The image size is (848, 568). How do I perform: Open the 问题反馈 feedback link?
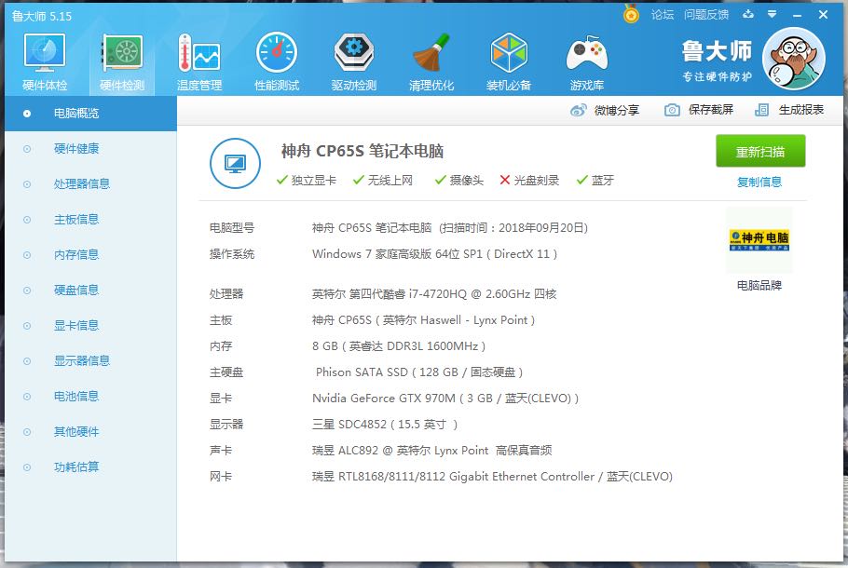(705, 15)
